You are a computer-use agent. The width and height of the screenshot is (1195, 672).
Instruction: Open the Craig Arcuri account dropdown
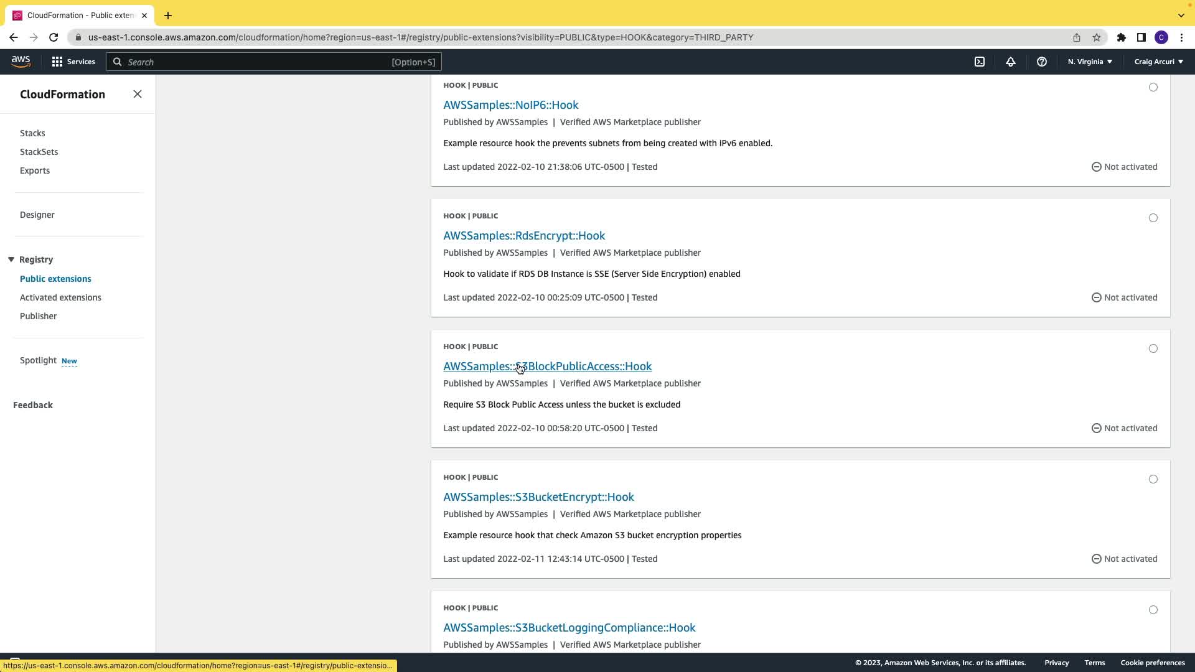point(1158,62)
